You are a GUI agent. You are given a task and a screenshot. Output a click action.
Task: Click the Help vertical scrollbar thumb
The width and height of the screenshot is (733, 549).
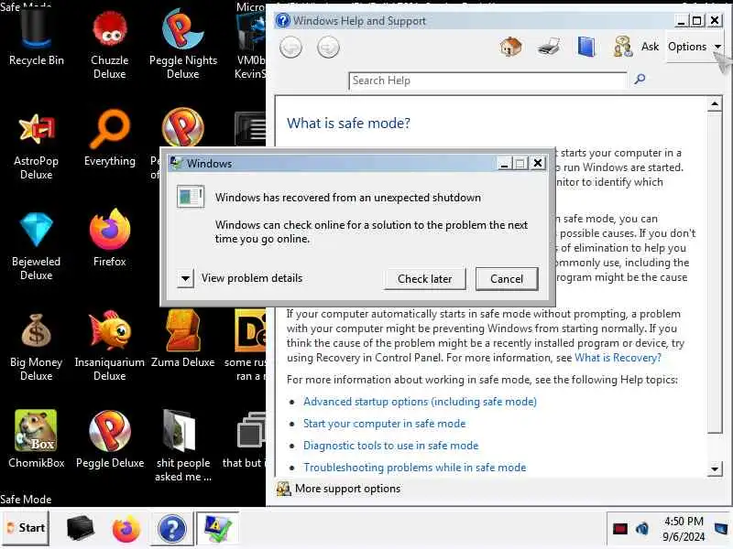[x=715, y=273]
